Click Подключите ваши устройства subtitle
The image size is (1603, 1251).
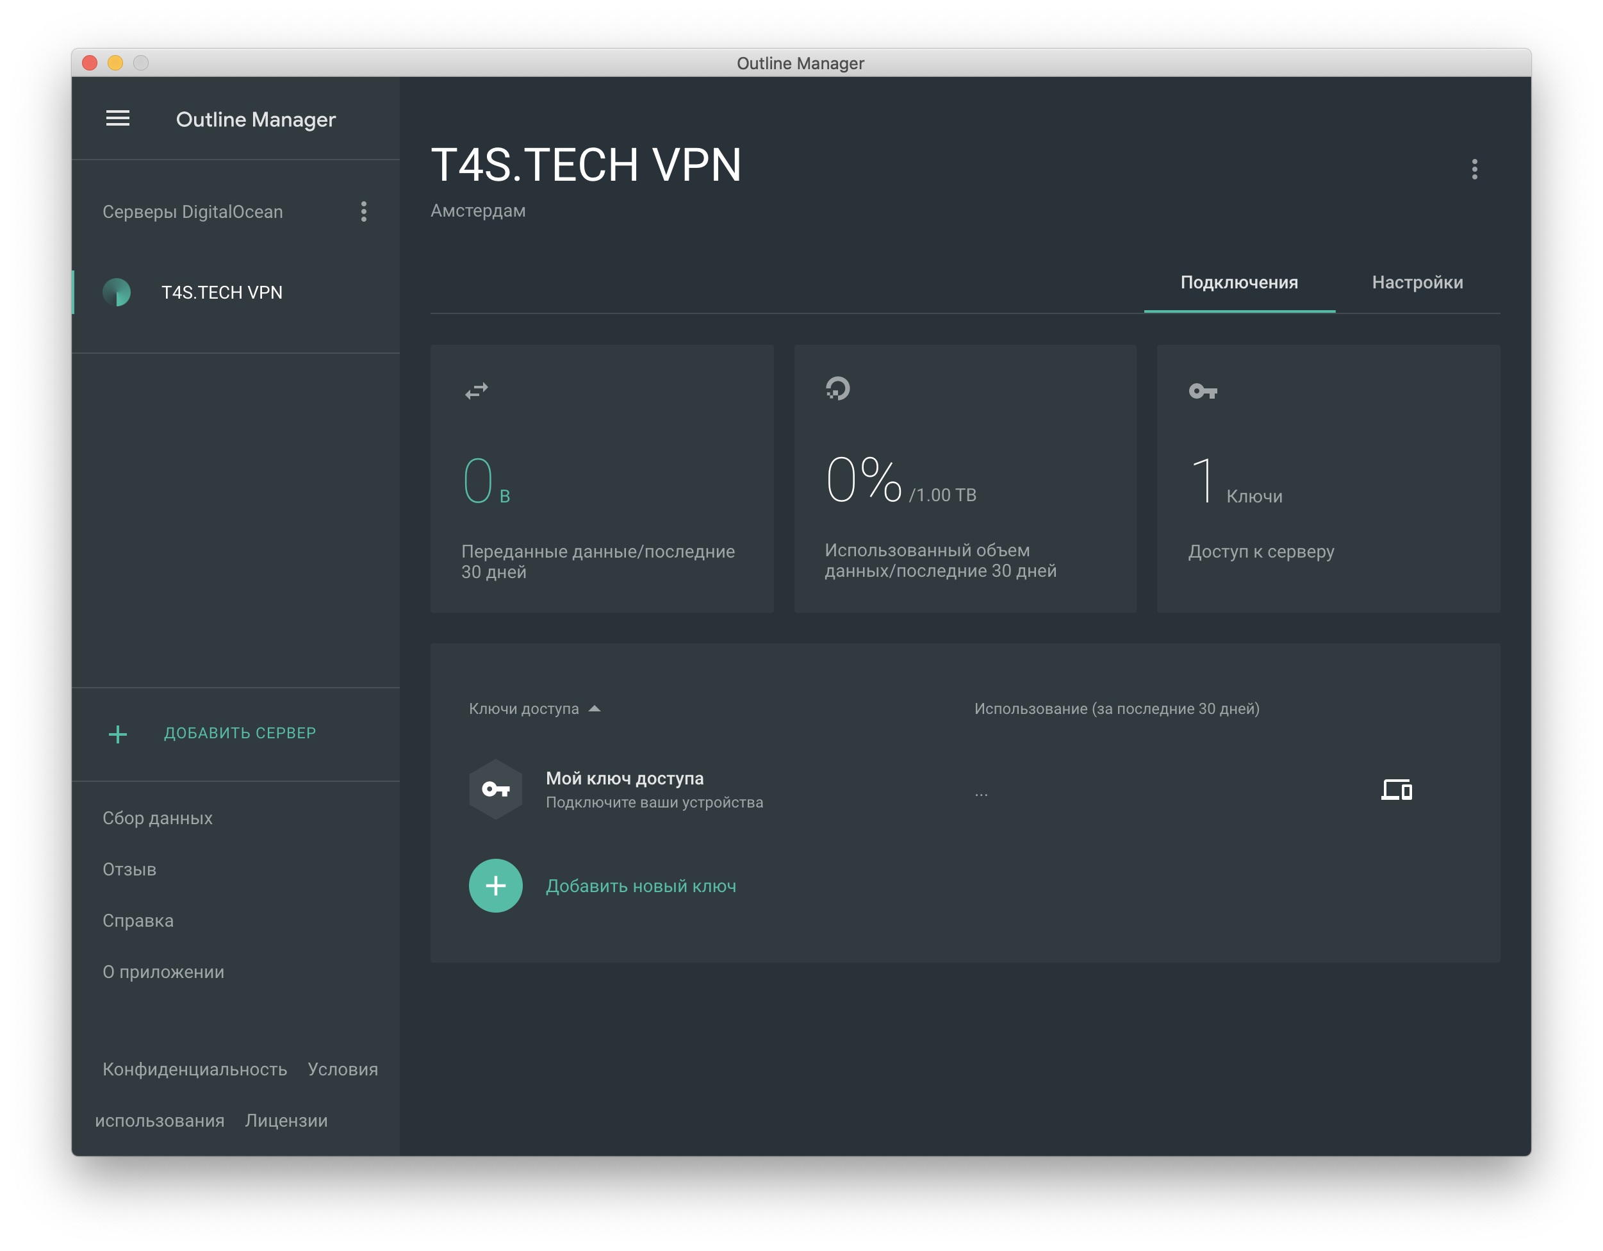click(x=654, y=802)
